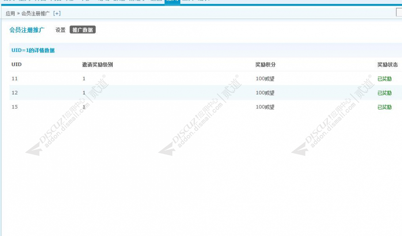Click 会员注册推广 in the breadcrumb
402x236 pixels.
point(35,14)
